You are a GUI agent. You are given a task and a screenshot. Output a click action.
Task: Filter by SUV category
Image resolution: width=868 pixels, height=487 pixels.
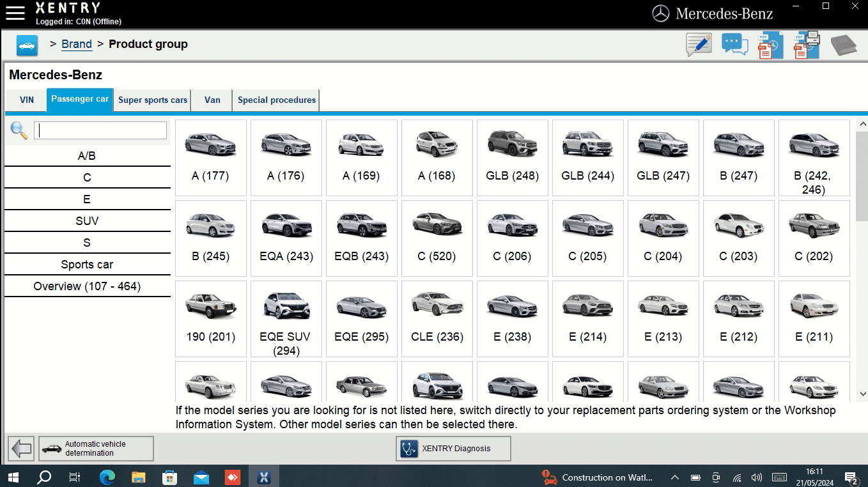(87, 221)
